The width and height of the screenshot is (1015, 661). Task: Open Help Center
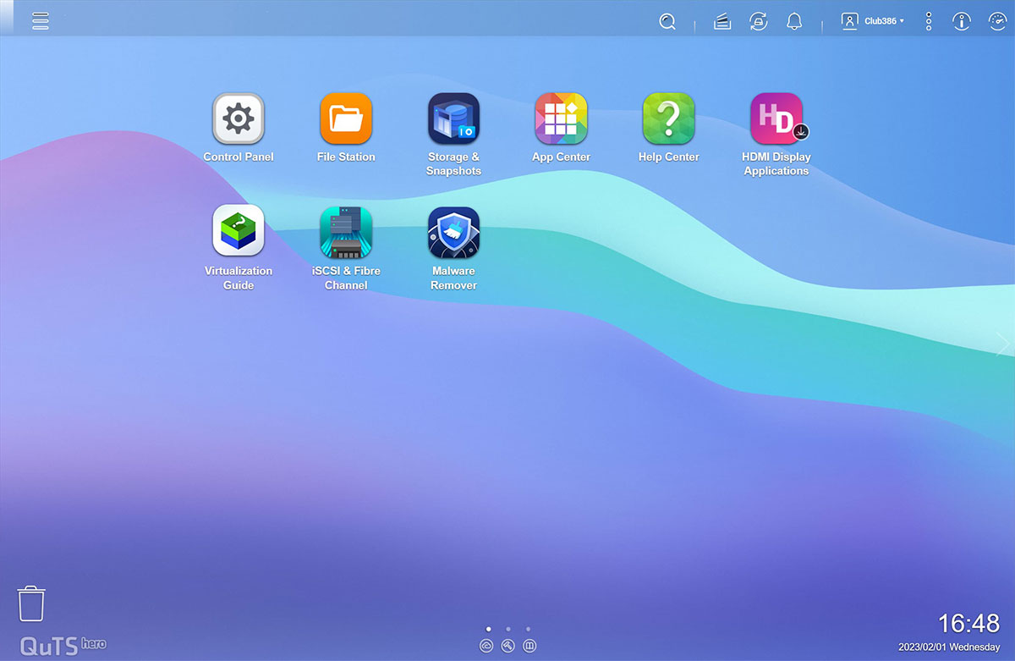point(668,119)
